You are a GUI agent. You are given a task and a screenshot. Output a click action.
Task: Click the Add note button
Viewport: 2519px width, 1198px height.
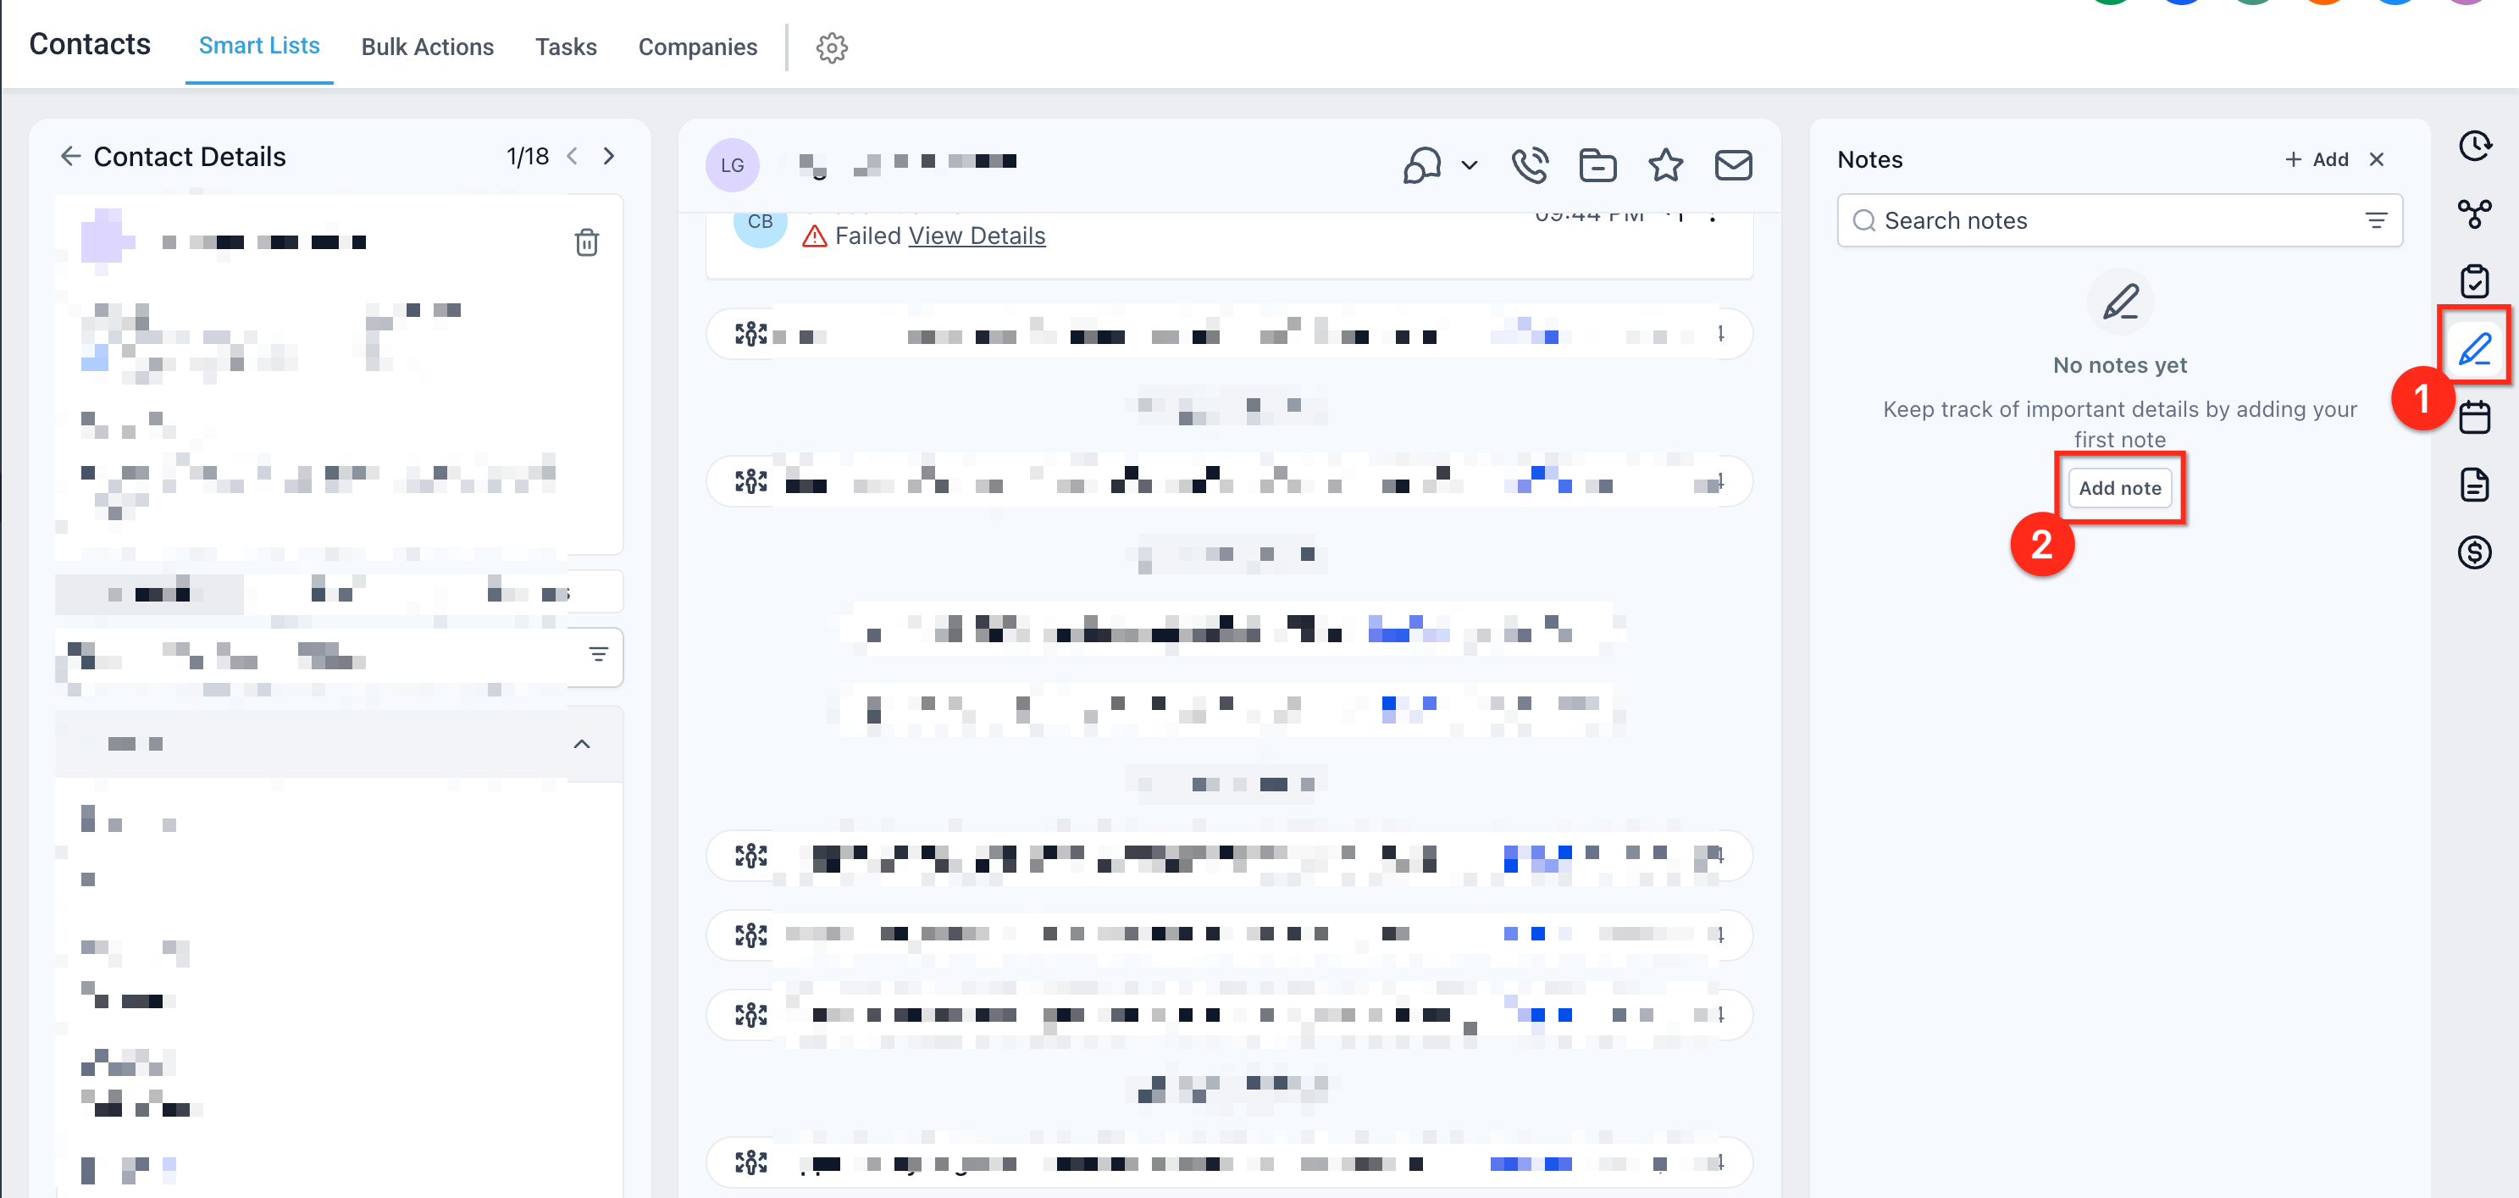[x=2119, y=488]
